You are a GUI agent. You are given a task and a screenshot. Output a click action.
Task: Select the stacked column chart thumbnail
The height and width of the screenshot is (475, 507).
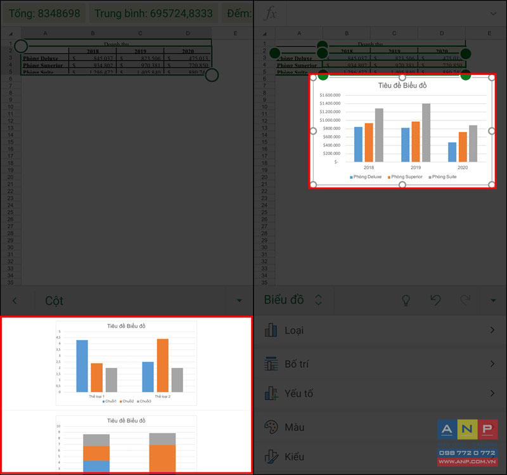(x=126, y=444)
